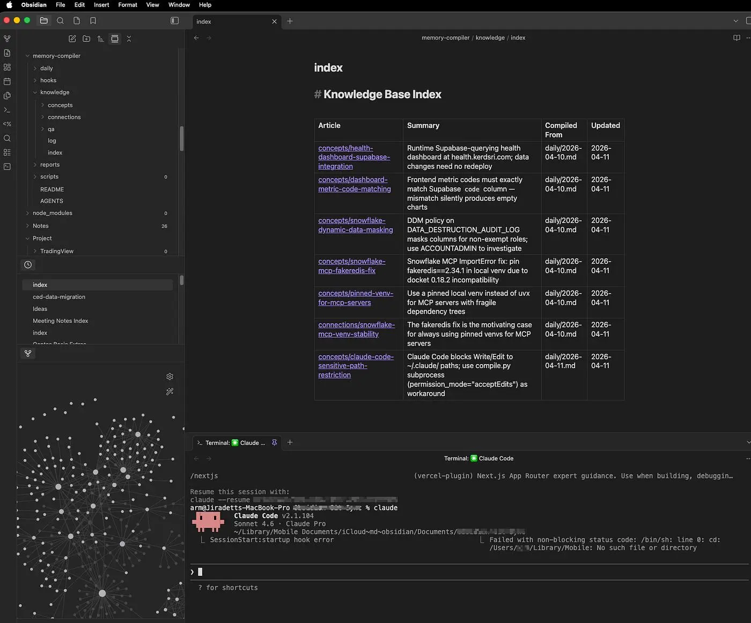Open the Apple menu
751x623 pixels.
9,5
